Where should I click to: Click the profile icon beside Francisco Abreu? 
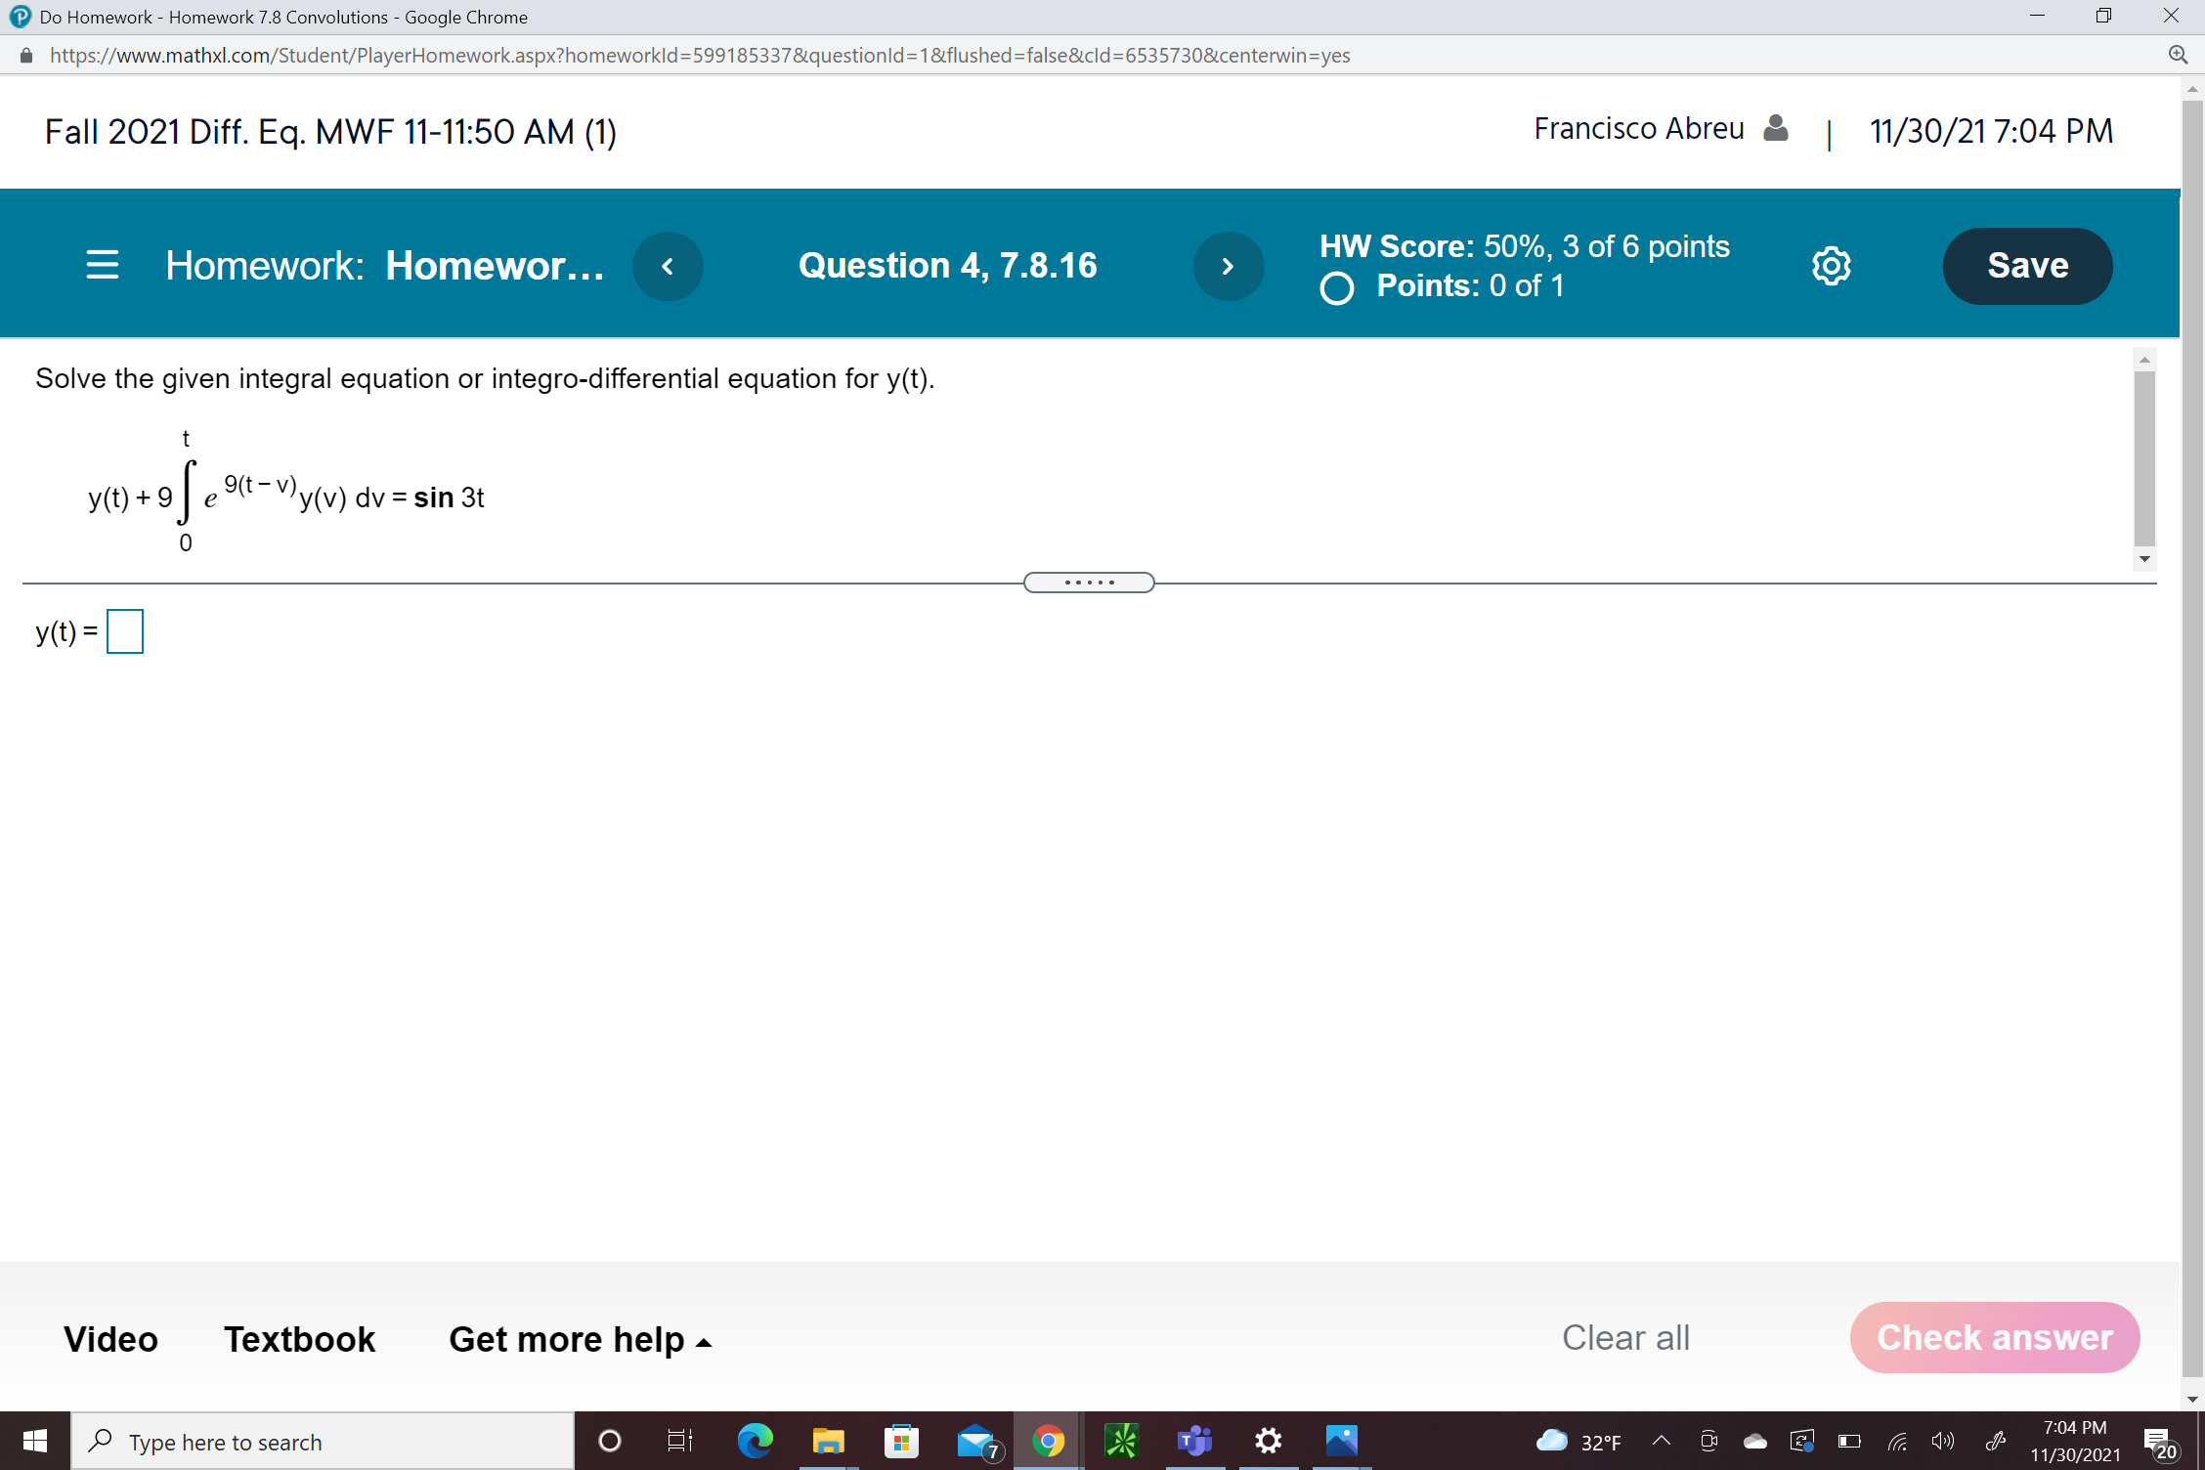[1776, 128]
